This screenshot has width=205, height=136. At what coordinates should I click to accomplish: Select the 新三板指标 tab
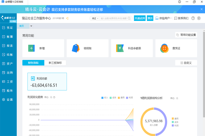pos(55,63)
